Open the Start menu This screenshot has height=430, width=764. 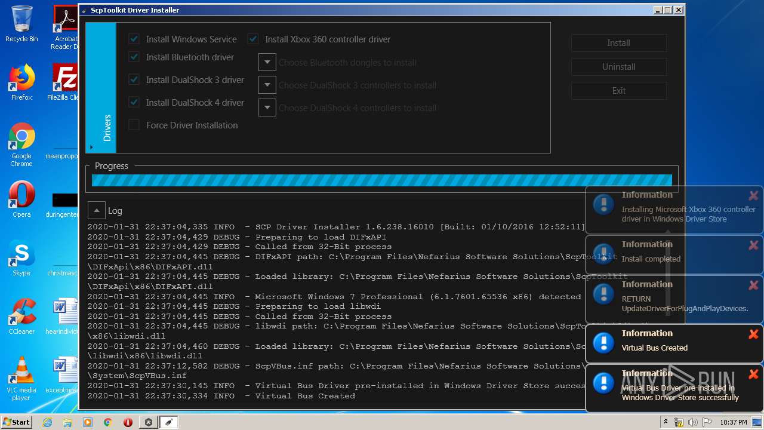[x=16, y=422]
